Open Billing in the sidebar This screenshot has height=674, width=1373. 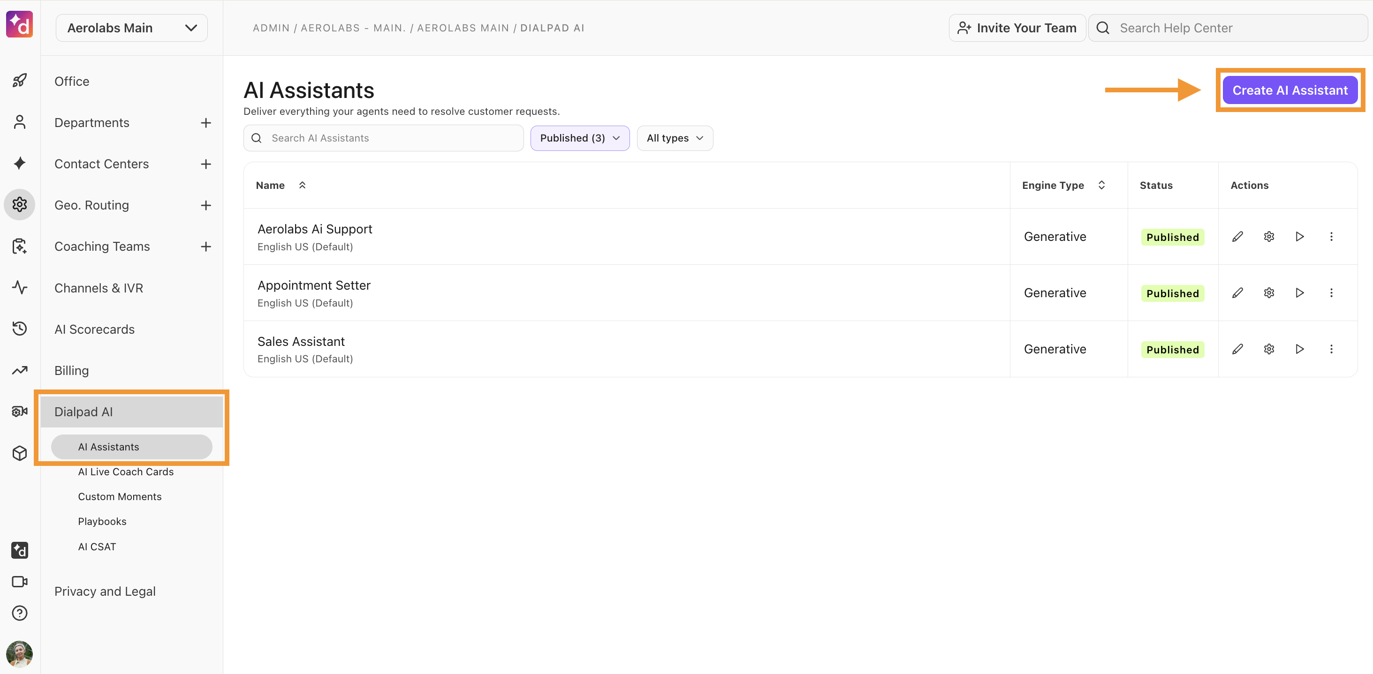tap(71, 371)
